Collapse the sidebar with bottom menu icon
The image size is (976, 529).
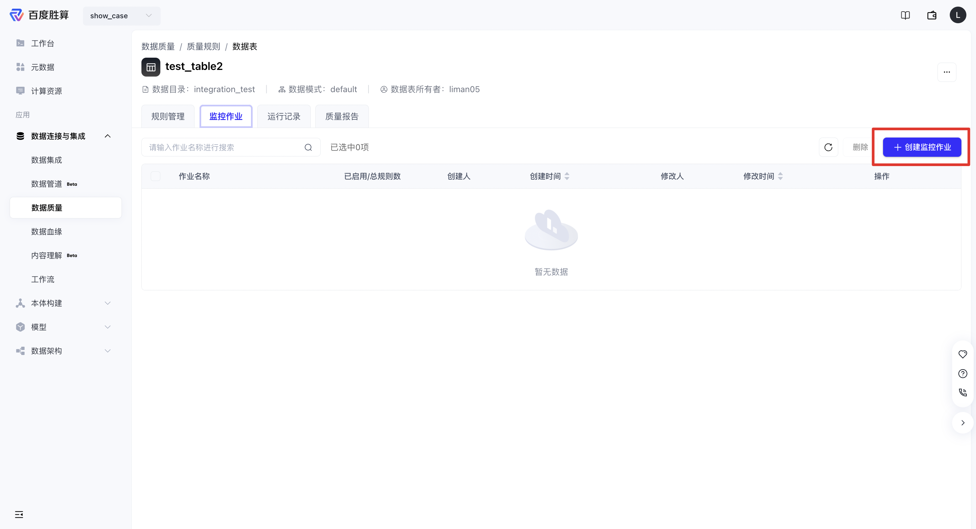click(x=19, y=514)
